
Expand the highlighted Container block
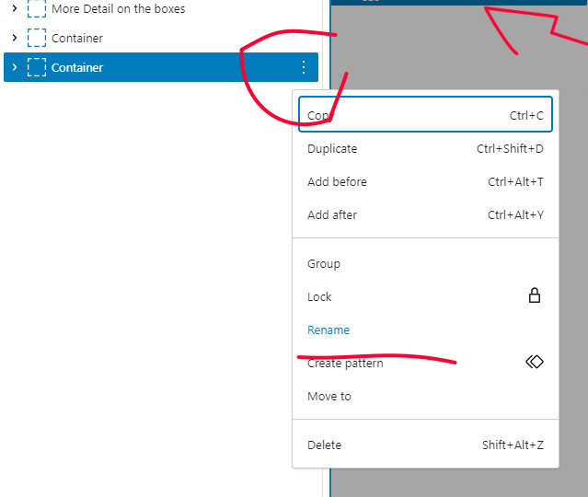pyautogui.click(x=14, y=67)
